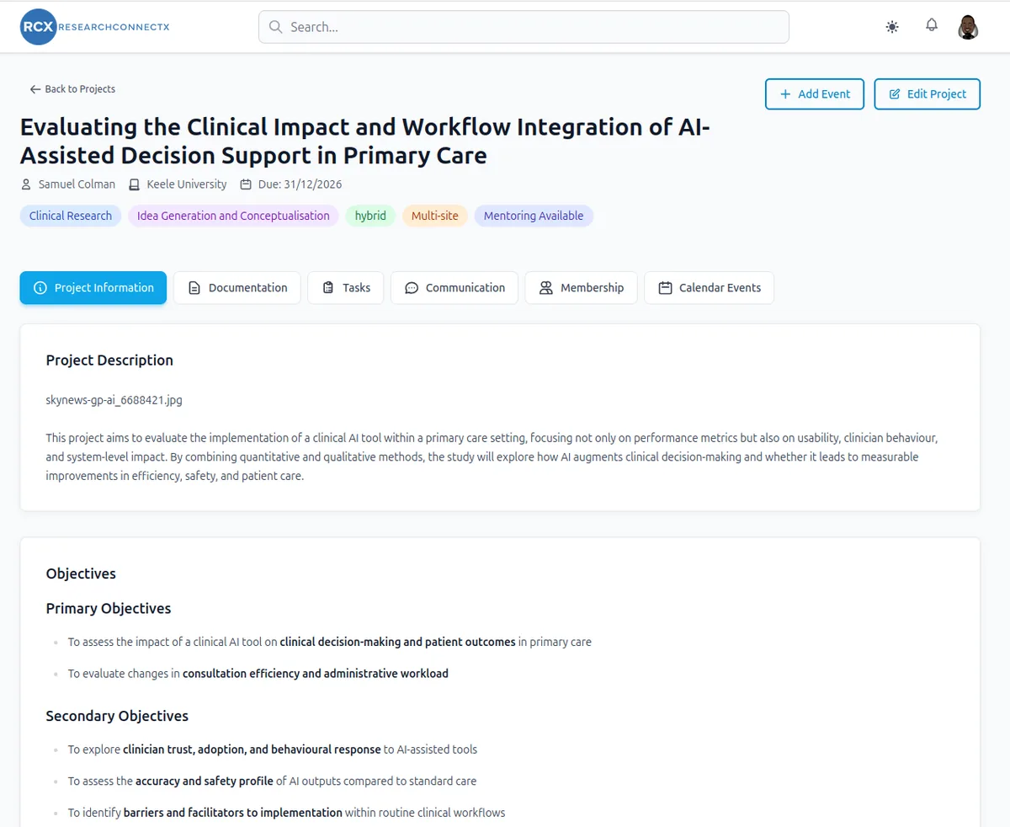1010x827 pixels.
Task: Click the calendar icon on Calendar Events
Action: [665, 288]
